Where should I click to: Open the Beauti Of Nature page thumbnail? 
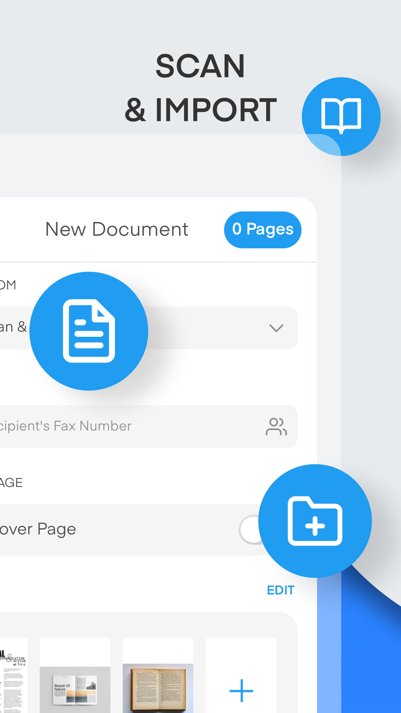[x=75, y=675]
